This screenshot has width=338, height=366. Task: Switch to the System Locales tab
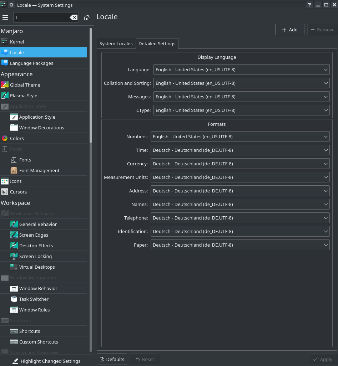116,43
